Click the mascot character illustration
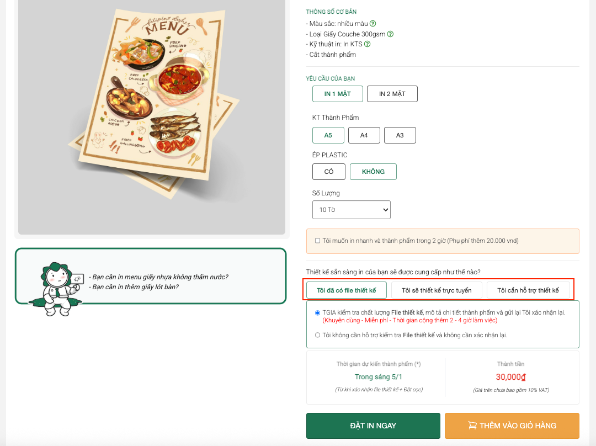Viewport: 596px width, 446px height. coord(58,287)
